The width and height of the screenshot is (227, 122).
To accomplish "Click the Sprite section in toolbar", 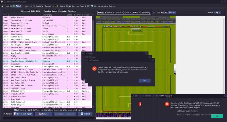I will coord(27,6).
